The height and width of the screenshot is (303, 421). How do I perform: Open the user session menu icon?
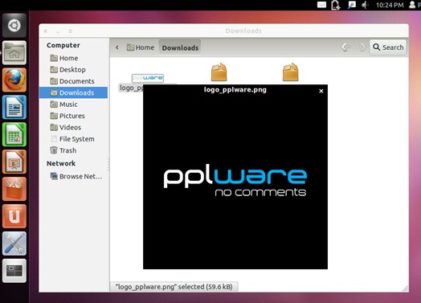coord(412,5)
